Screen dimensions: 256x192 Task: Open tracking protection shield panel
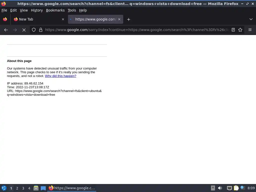click(34, 30)
